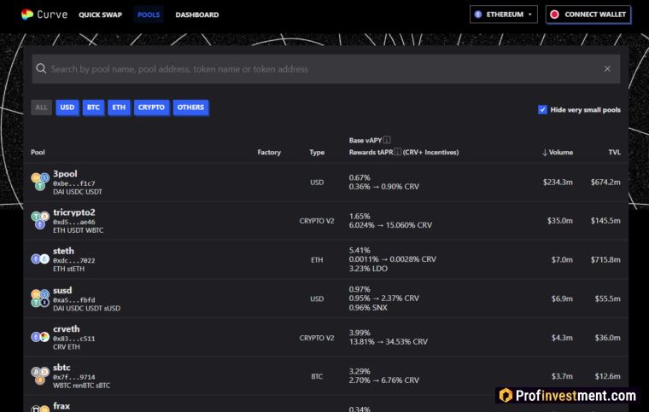
Task: Open the tricrypto2 pool name
Action: point(74,212)
